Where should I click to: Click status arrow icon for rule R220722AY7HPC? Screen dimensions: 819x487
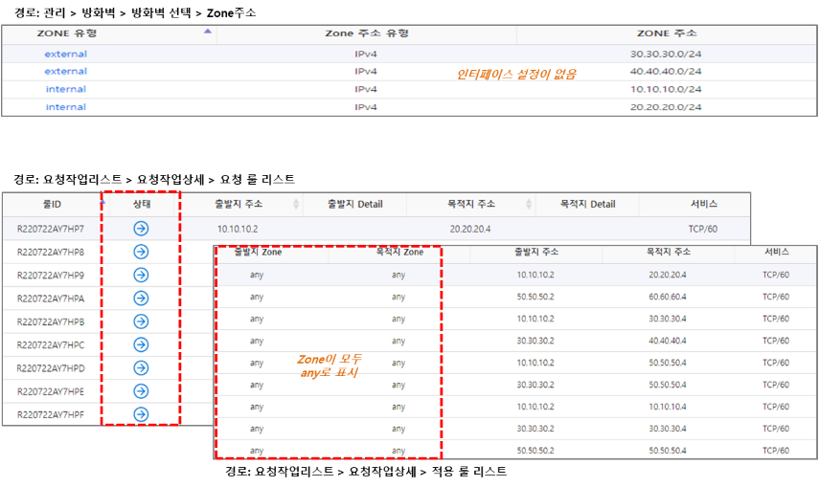[141, 344]
